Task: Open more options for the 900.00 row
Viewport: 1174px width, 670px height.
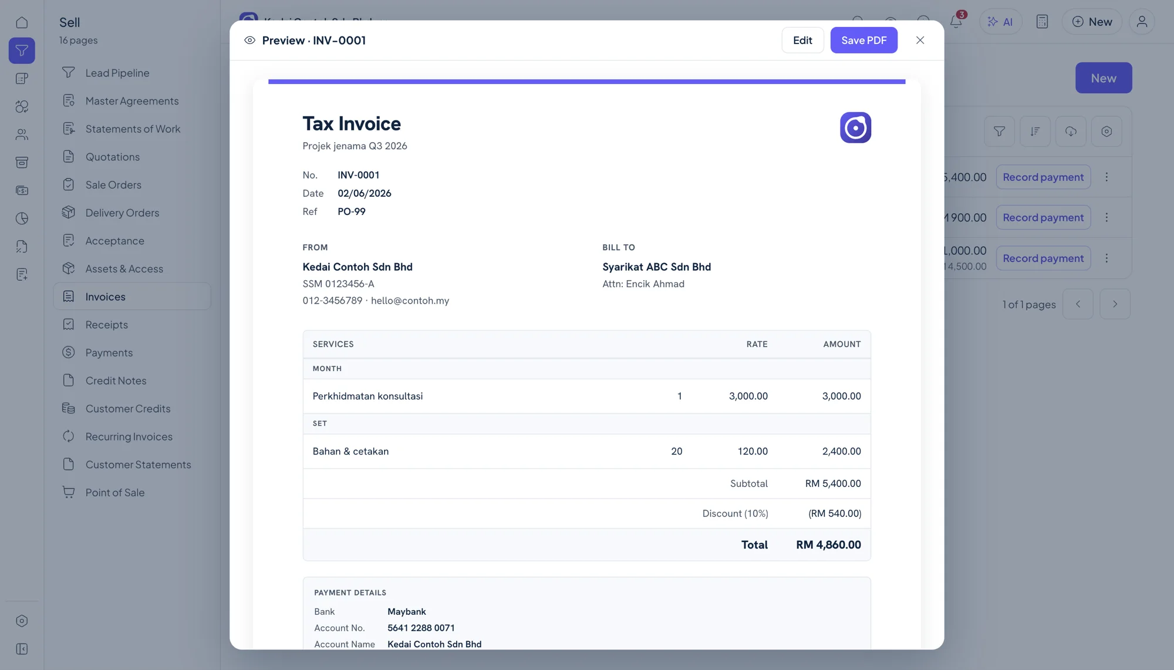Action: (x=1106, y=217)
